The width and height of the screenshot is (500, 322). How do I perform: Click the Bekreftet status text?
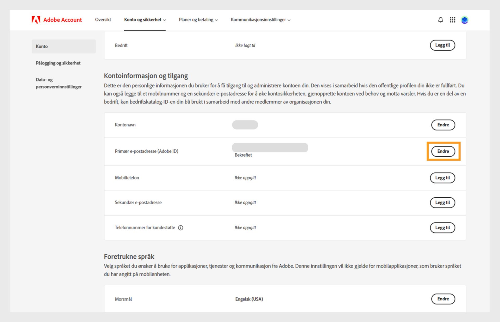click(243, 155)
